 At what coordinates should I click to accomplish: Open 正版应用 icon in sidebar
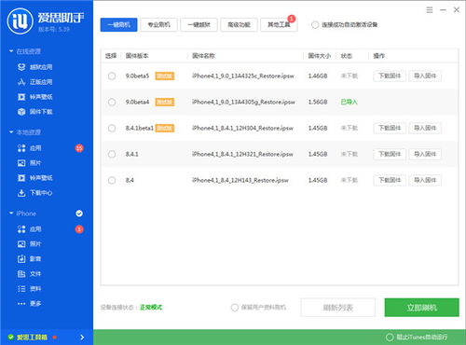pos(21,82)
